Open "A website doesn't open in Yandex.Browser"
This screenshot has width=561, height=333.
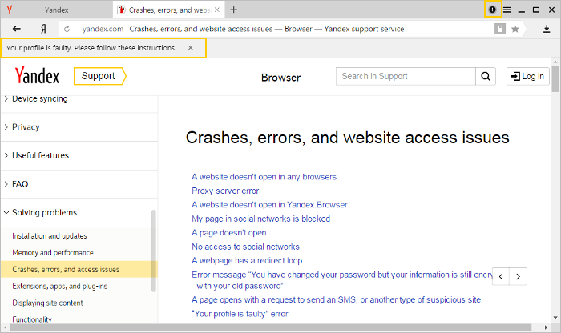click(x=269, y=205)
